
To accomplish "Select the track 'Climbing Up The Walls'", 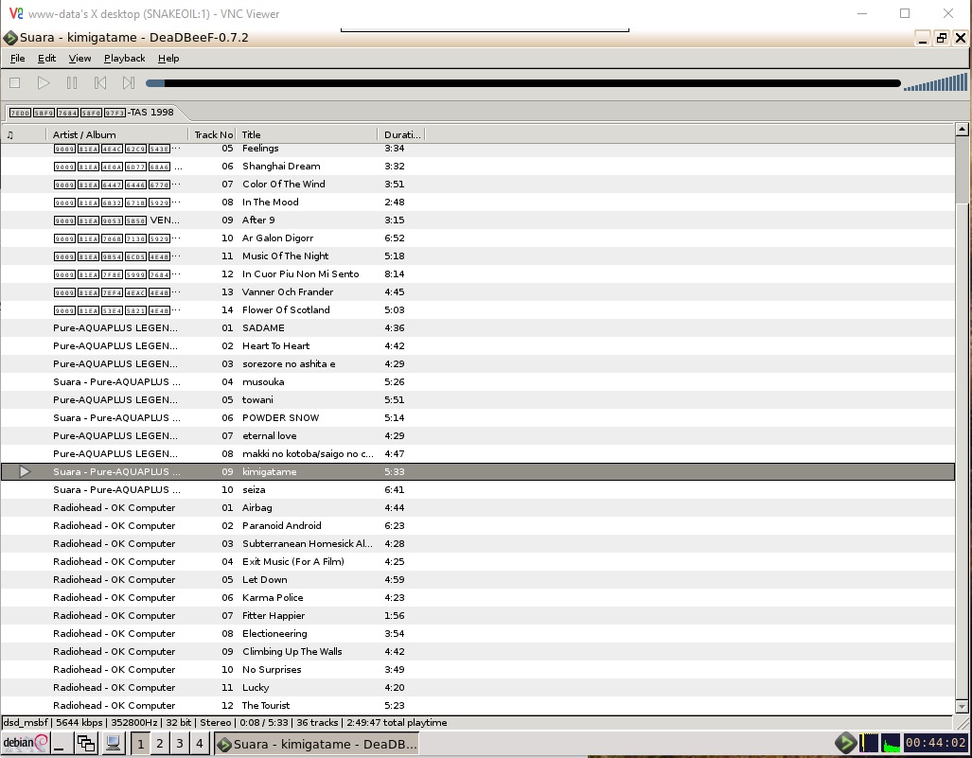I will click(477, 651).
